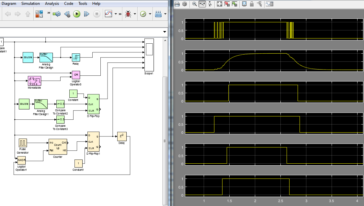Toggle the floating scope icon
The height and width of the screenshot is (206, 364).
pos(244,4)
